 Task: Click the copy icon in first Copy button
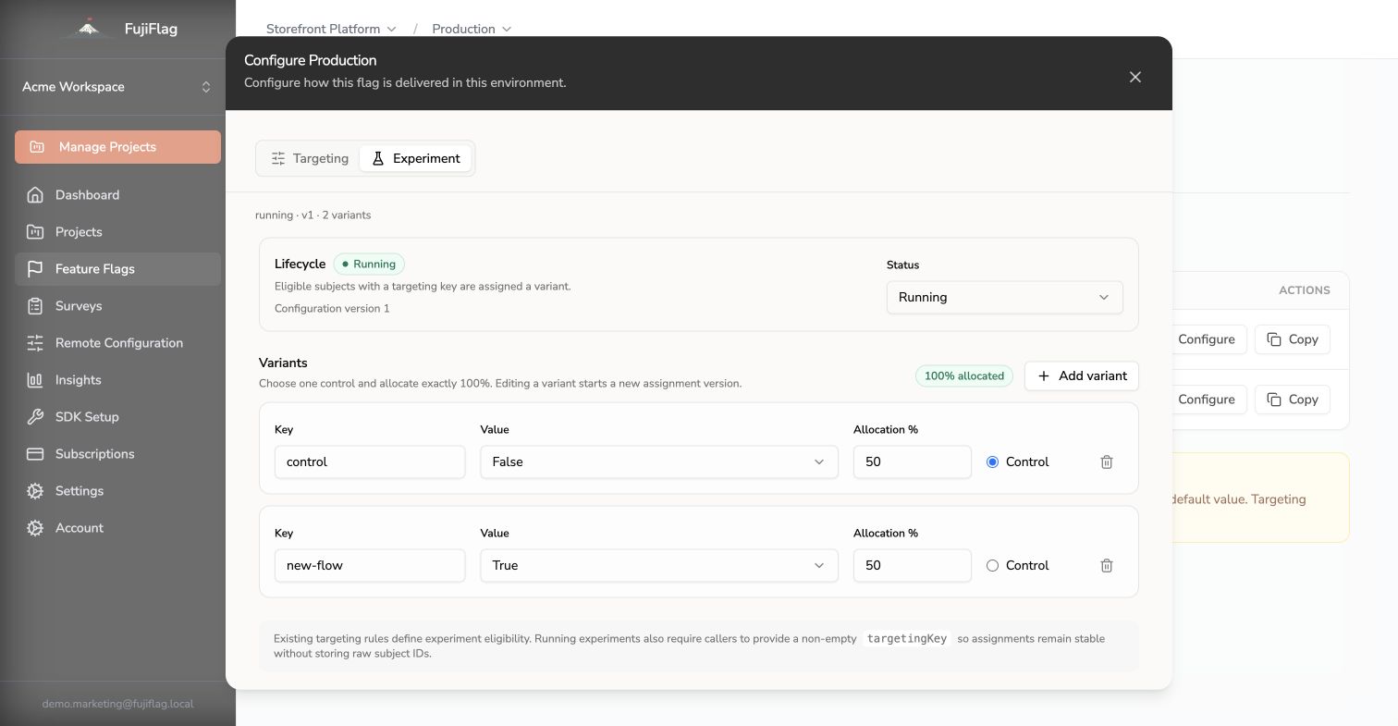(x=1274, y=339)
